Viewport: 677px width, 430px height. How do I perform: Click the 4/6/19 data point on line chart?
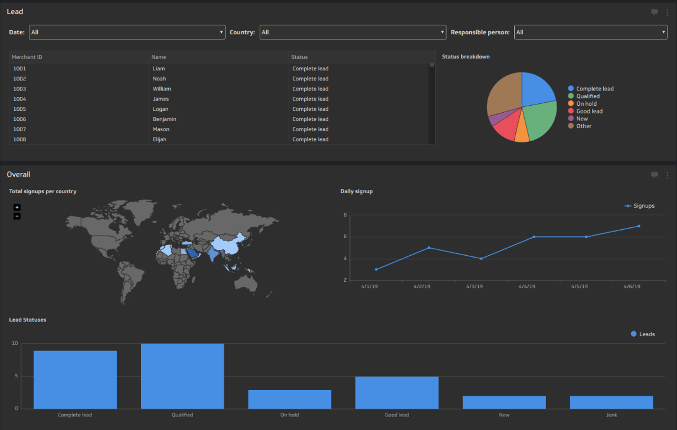tap(639, 226)
